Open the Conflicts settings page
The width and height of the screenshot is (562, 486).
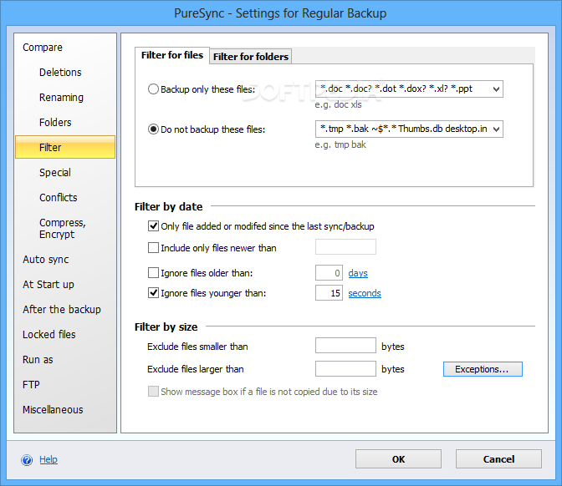58,198
